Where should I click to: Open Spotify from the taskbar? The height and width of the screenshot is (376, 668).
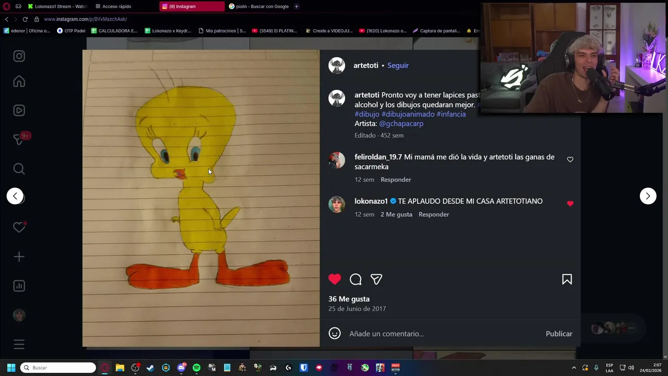click(196, 368)
